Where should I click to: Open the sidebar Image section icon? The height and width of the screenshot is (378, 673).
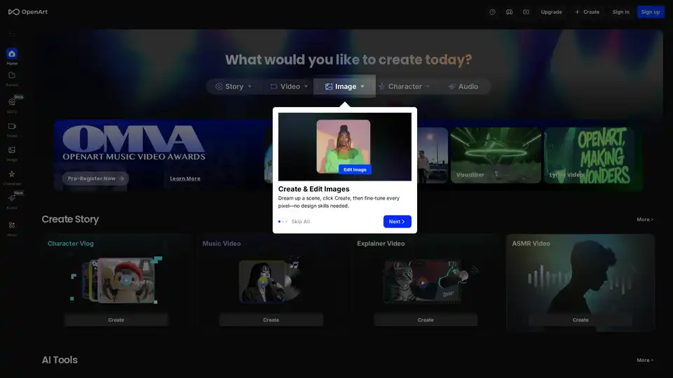point(12,150)
